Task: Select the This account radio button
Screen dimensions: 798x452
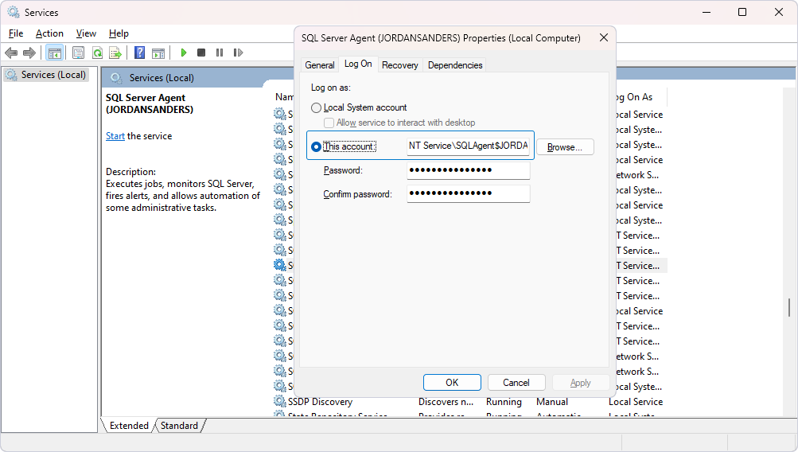Action: click(317, 146)
